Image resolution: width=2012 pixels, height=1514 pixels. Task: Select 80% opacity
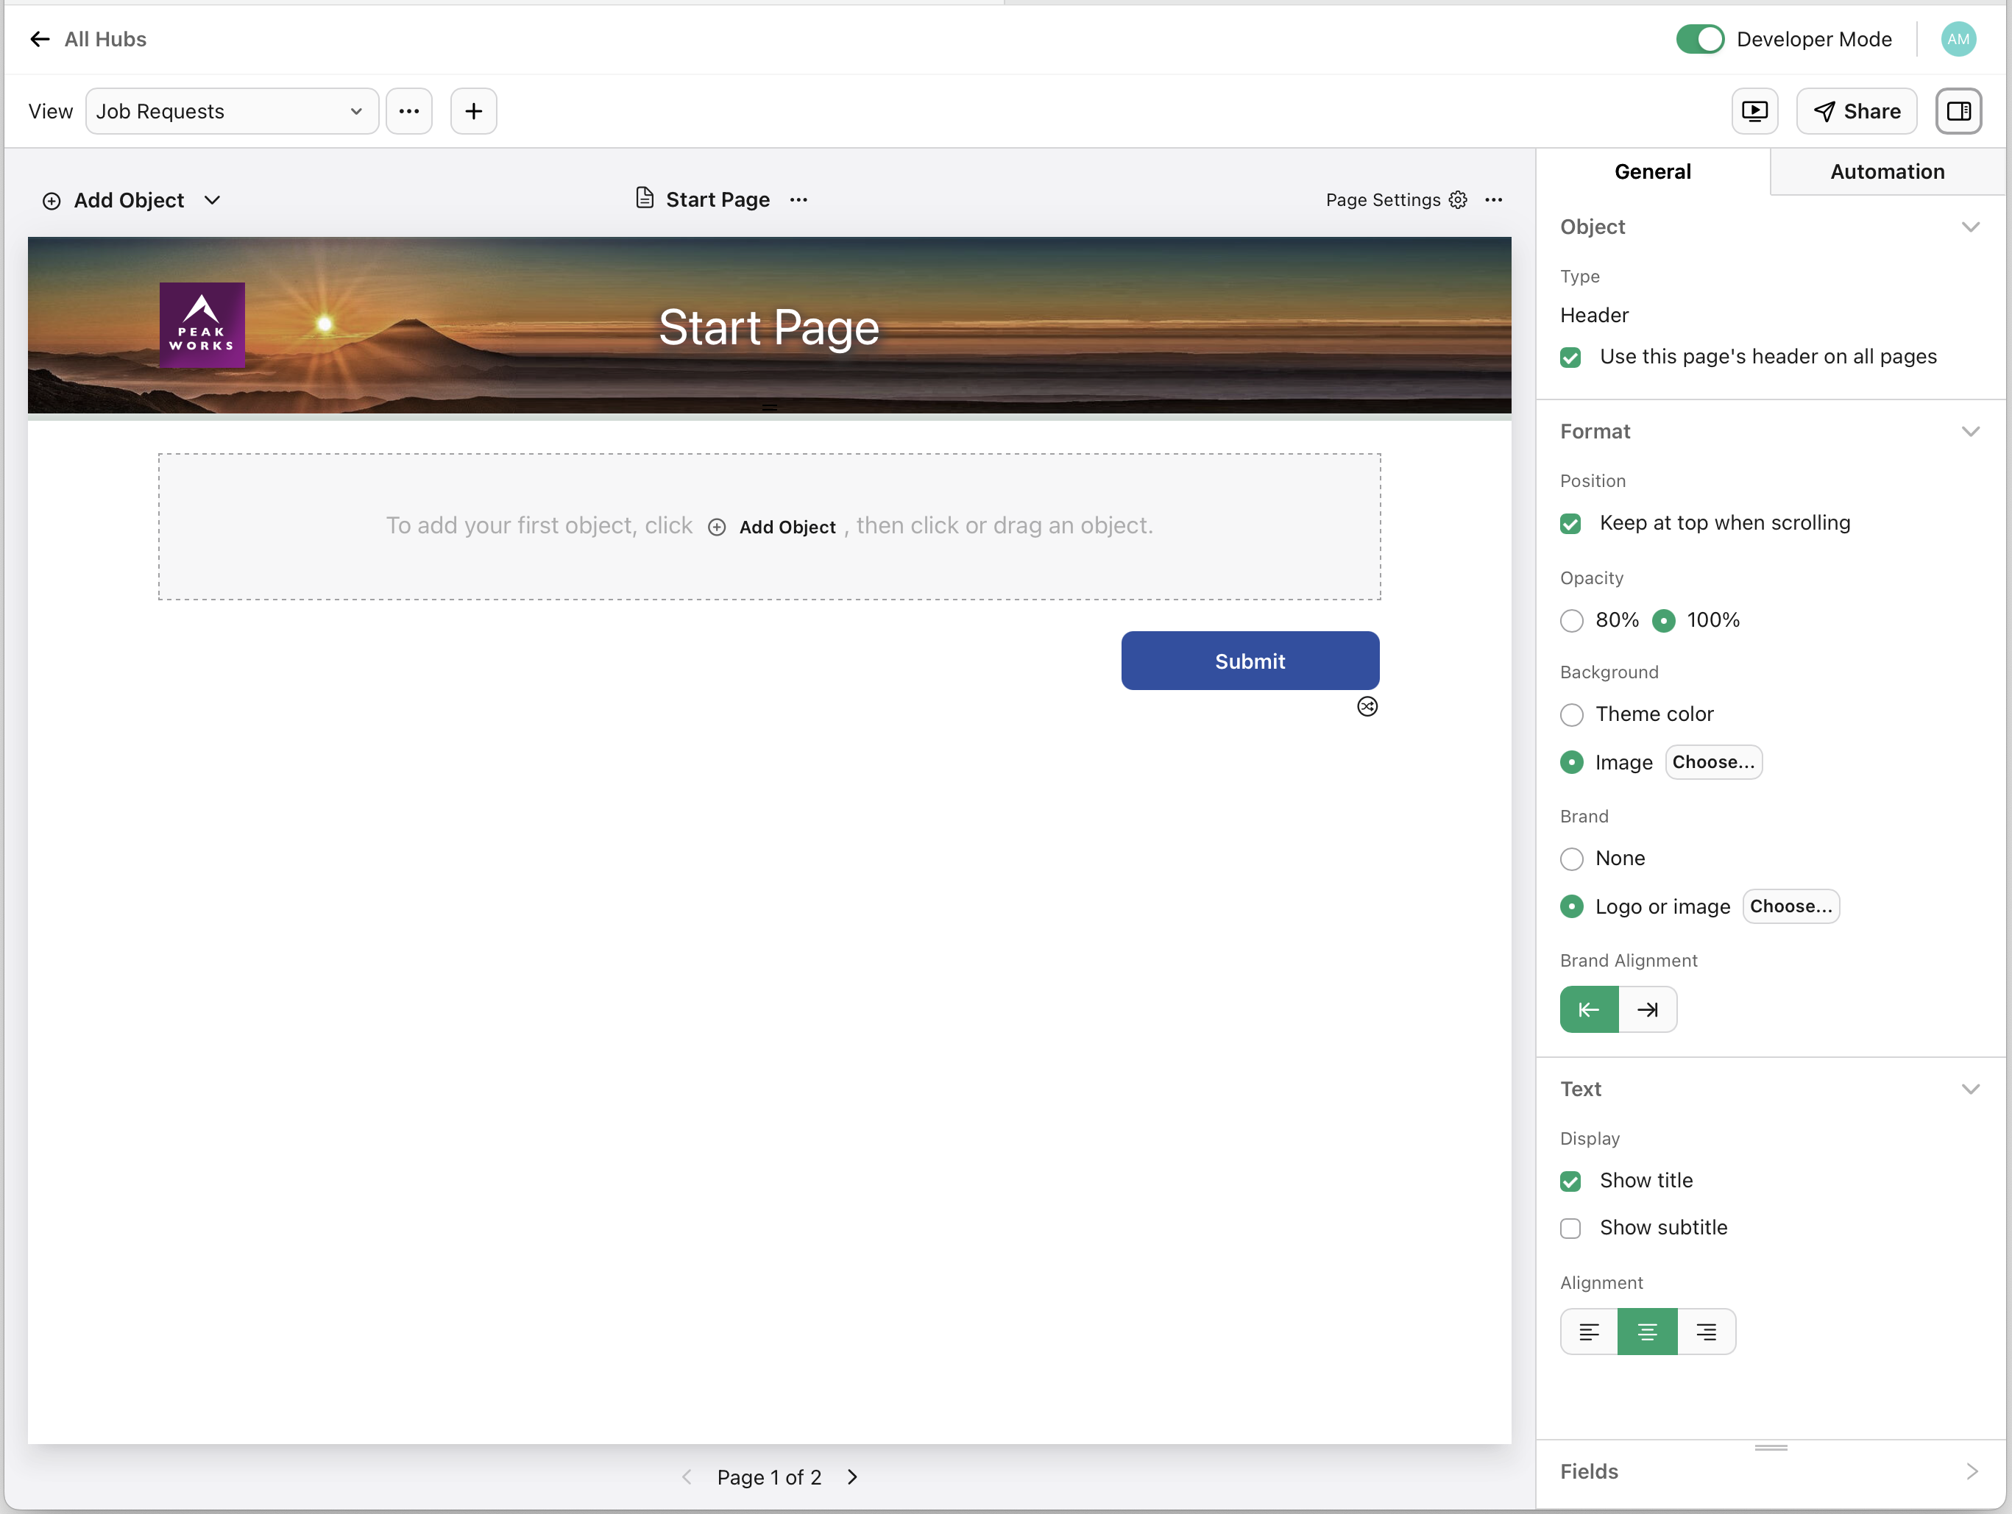pos(1571,620)
